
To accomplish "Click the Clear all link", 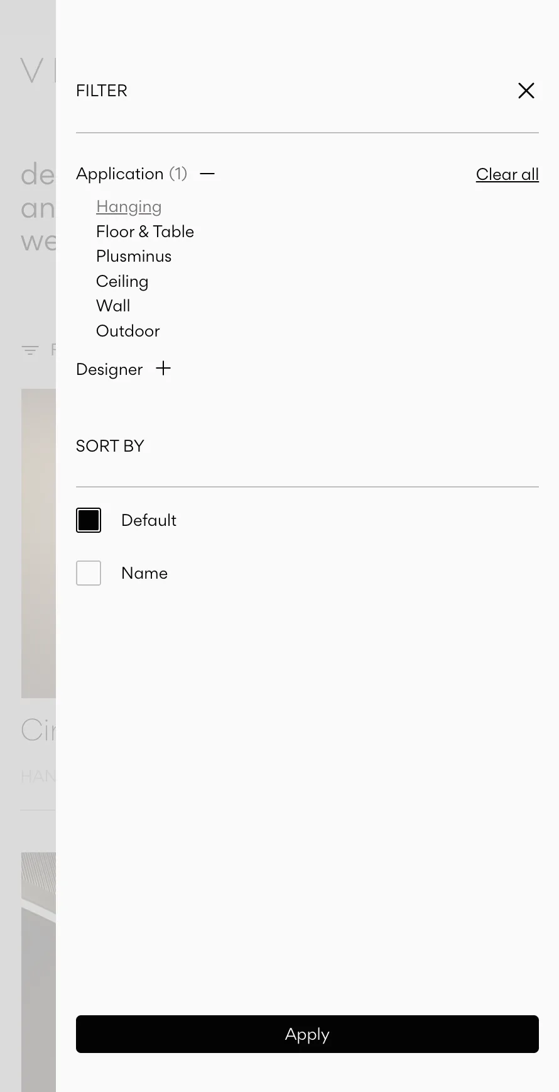I will tap(507, 174).
